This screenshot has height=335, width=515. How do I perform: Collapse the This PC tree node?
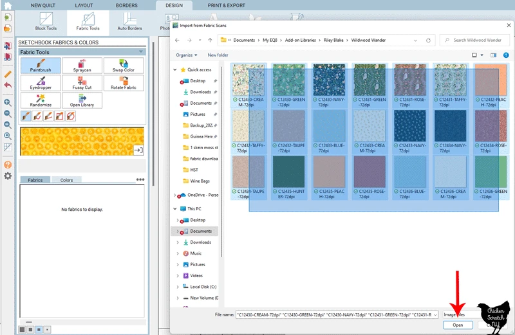tap(175, 209)
